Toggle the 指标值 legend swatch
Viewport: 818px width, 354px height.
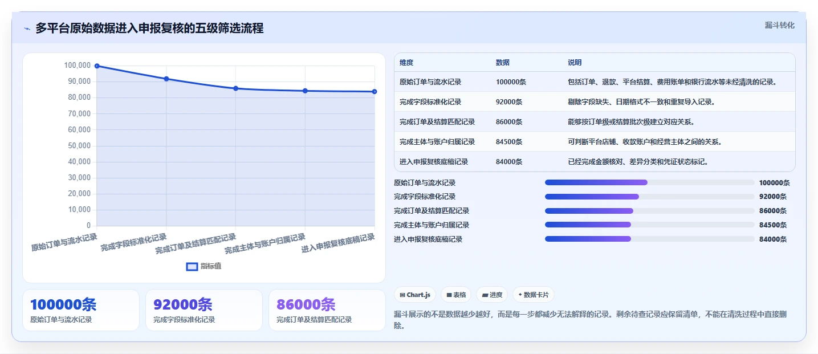click(193, 266)
